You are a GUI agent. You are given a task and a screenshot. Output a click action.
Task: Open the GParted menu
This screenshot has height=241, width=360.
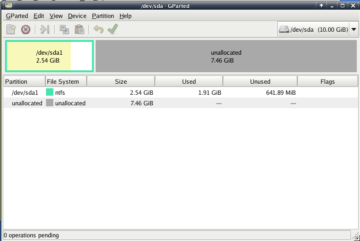(x=17, y=16)
